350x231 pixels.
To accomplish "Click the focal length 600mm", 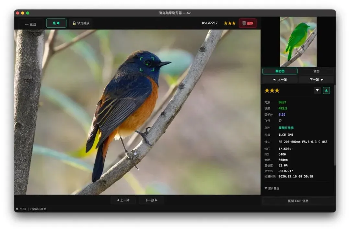I will pyautogui.click(x=283, y=160).
